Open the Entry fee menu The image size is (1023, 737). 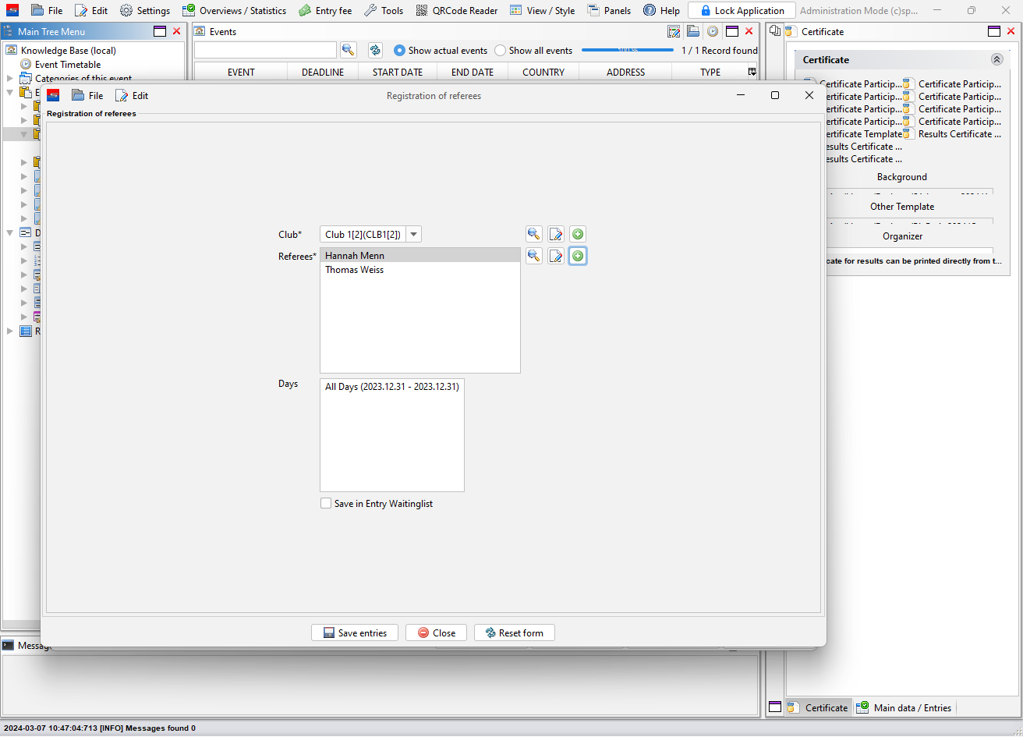(x=325, y=10)
